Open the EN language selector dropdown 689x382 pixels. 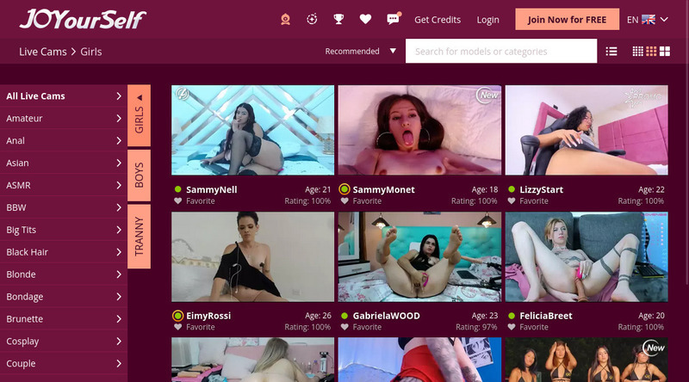click(648, 20)
